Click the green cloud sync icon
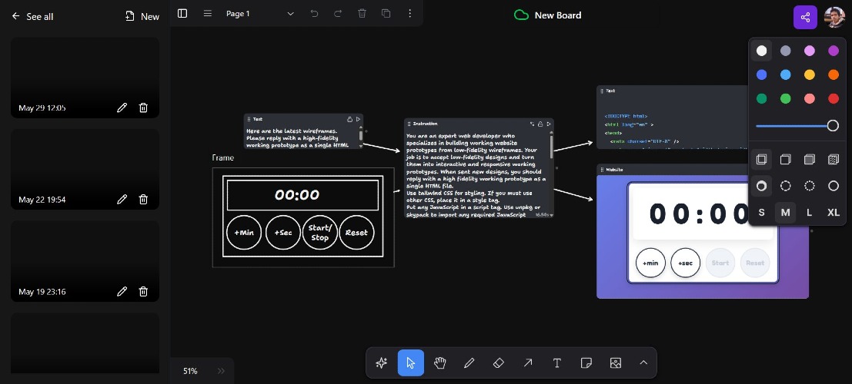This screenshot has height=384, width=852. 521,15
